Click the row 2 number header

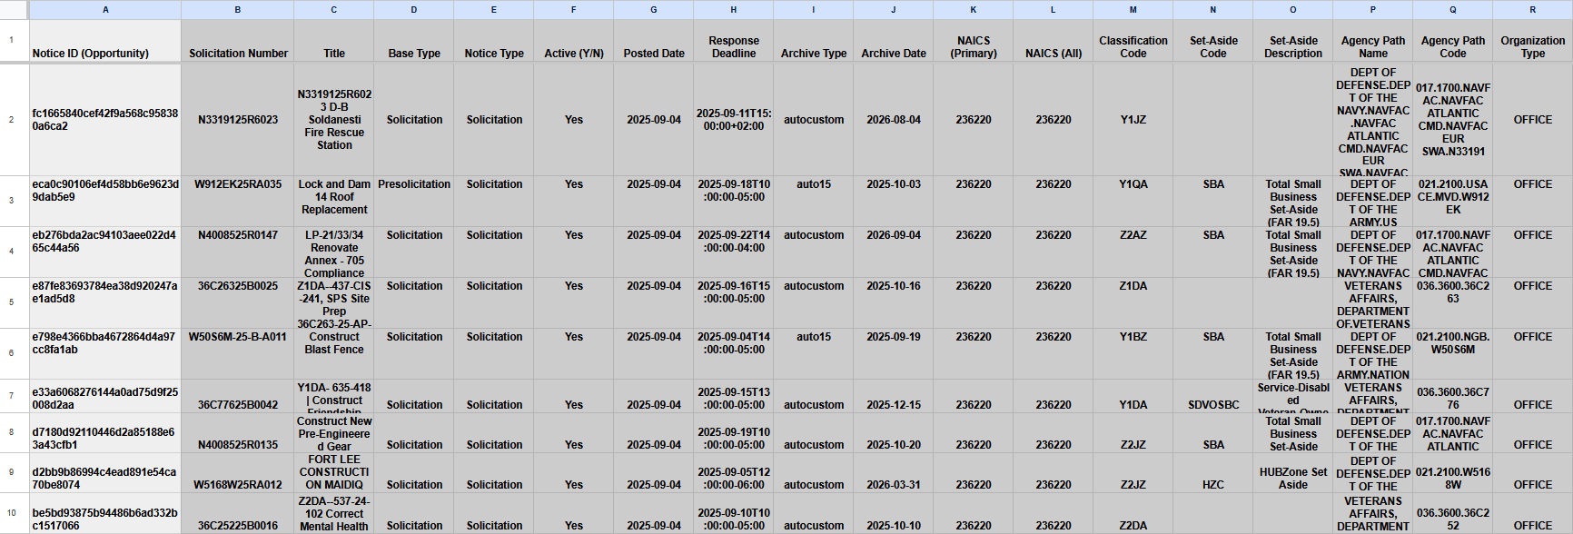[x=12, y=119]
